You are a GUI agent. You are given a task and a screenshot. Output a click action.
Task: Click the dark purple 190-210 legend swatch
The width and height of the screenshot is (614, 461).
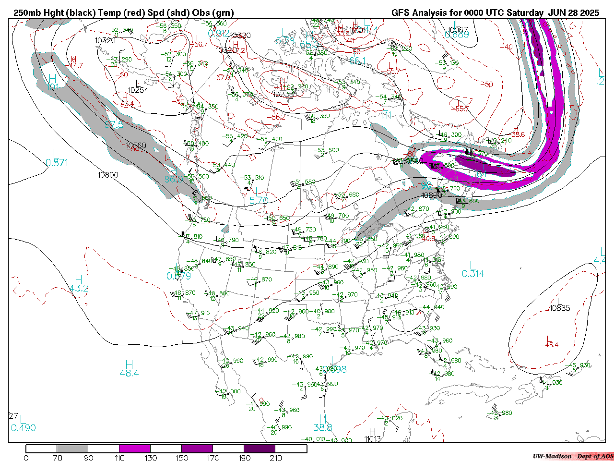tap(260, 449)
